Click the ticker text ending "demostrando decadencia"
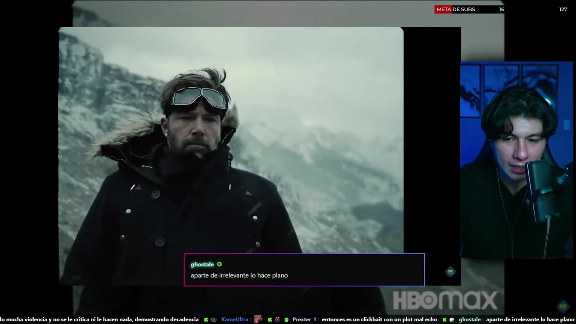 (99, 319)
